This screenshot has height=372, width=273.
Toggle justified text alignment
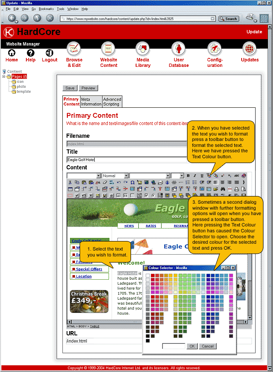(x=237, y=182)
